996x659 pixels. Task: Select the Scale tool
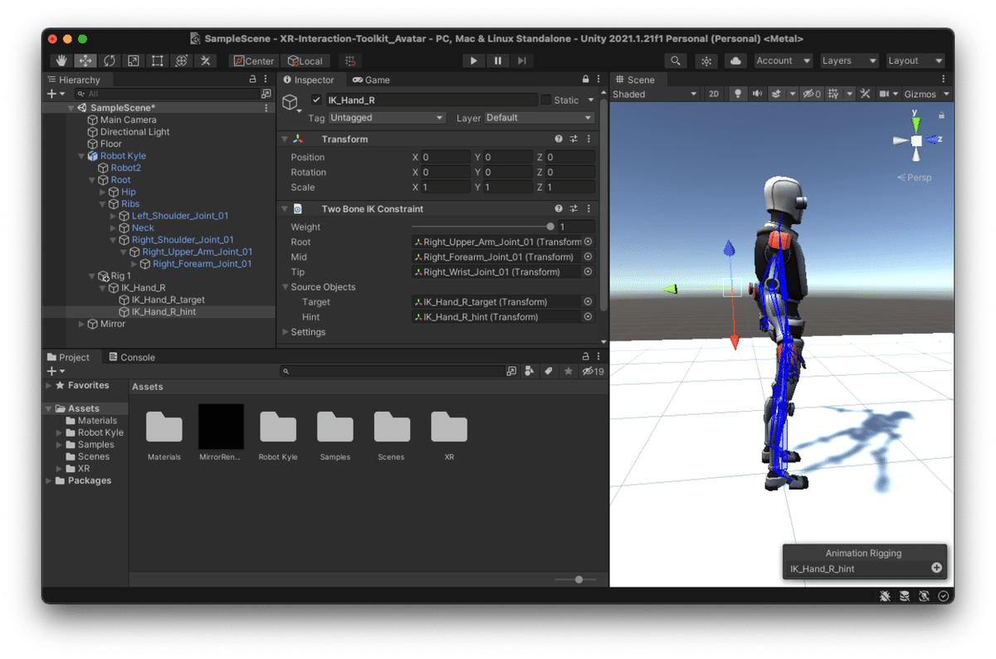click(x=134, y=61)
